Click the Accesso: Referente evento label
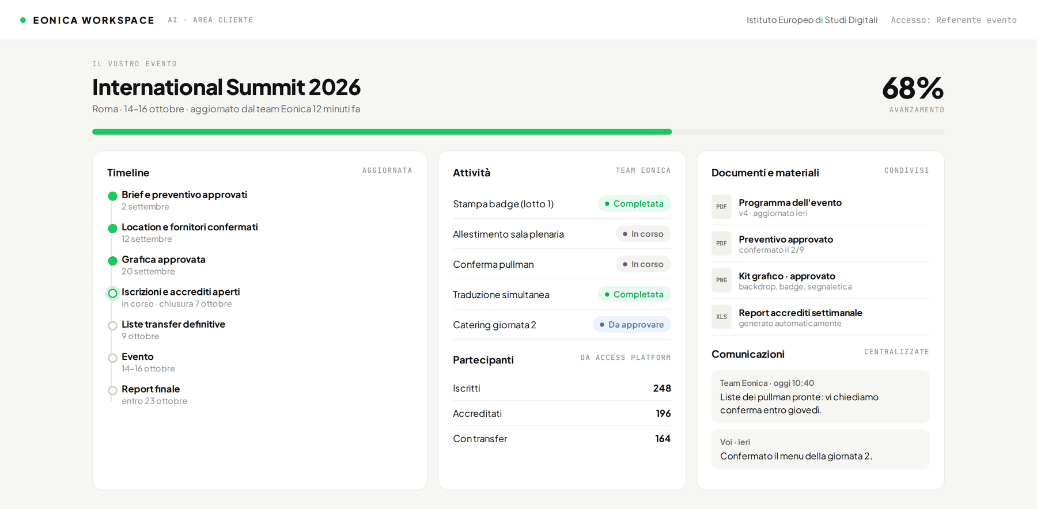Viewport: 1037px width, 509px height. click(x=953, y=20)
